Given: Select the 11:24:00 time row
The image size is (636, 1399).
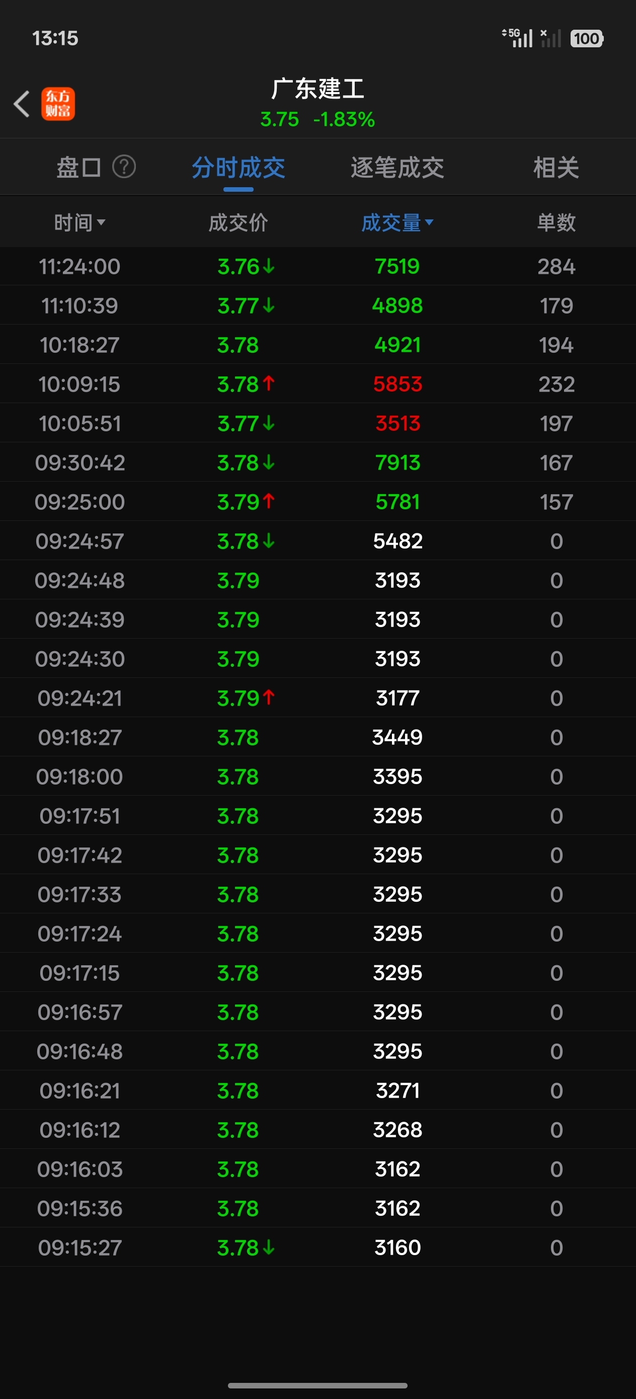Looking at the screenshot, I should 317,266.
